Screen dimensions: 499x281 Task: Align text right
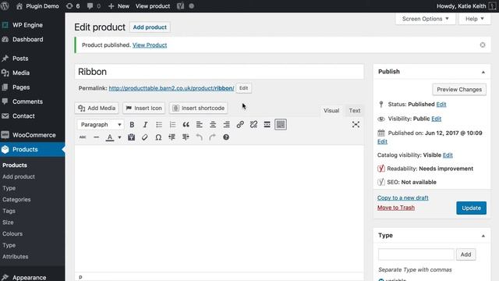[226, 125]
